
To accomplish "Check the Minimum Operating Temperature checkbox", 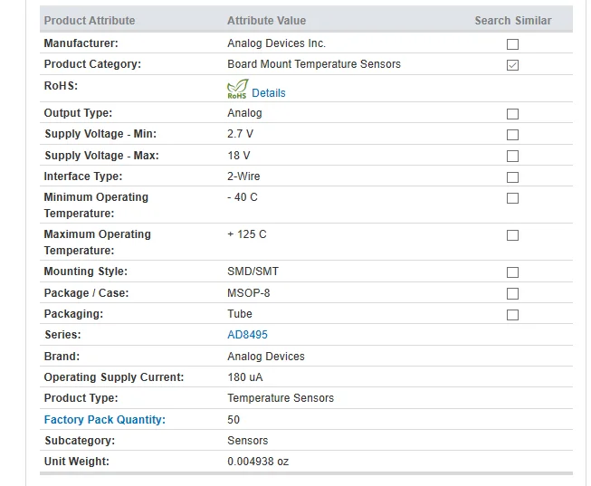I will (x=512, y=198).
